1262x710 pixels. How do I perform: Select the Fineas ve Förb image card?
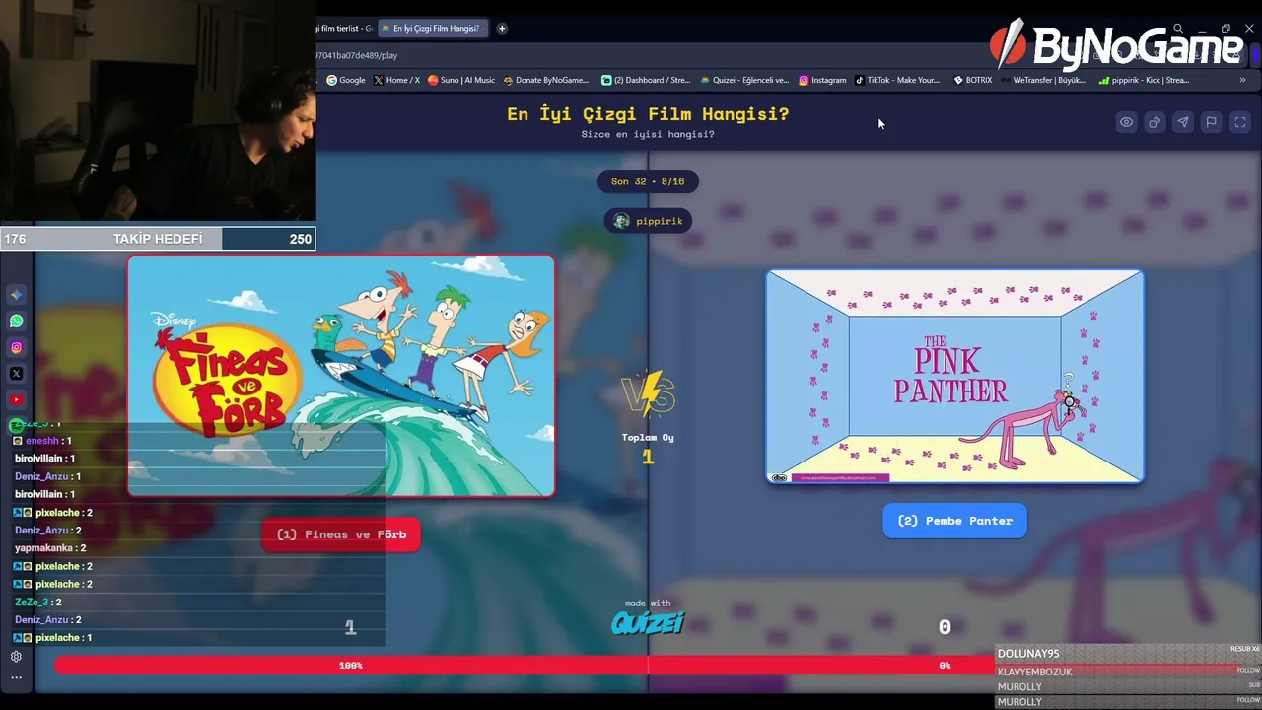click(x=341, y=376)
